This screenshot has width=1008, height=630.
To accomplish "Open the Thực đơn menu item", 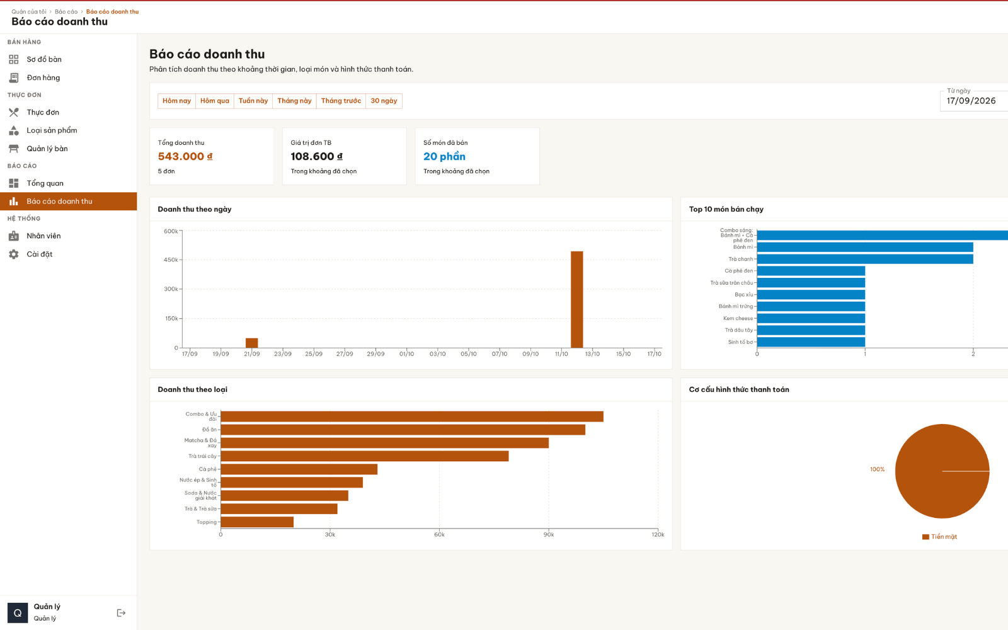I will 68,112.
